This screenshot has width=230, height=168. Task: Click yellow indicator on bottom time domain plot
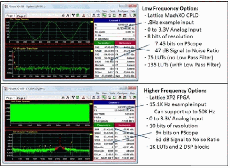point(92,104)
